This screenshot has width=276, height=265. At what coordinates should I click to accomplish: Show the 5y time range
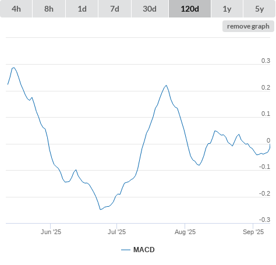point(260,9)
